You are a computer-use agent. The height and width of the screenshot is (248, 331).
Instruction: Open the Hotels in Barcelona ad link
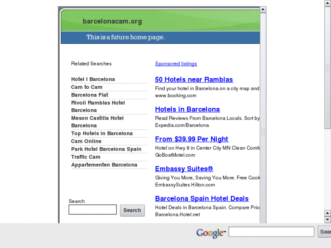(188, 109)
